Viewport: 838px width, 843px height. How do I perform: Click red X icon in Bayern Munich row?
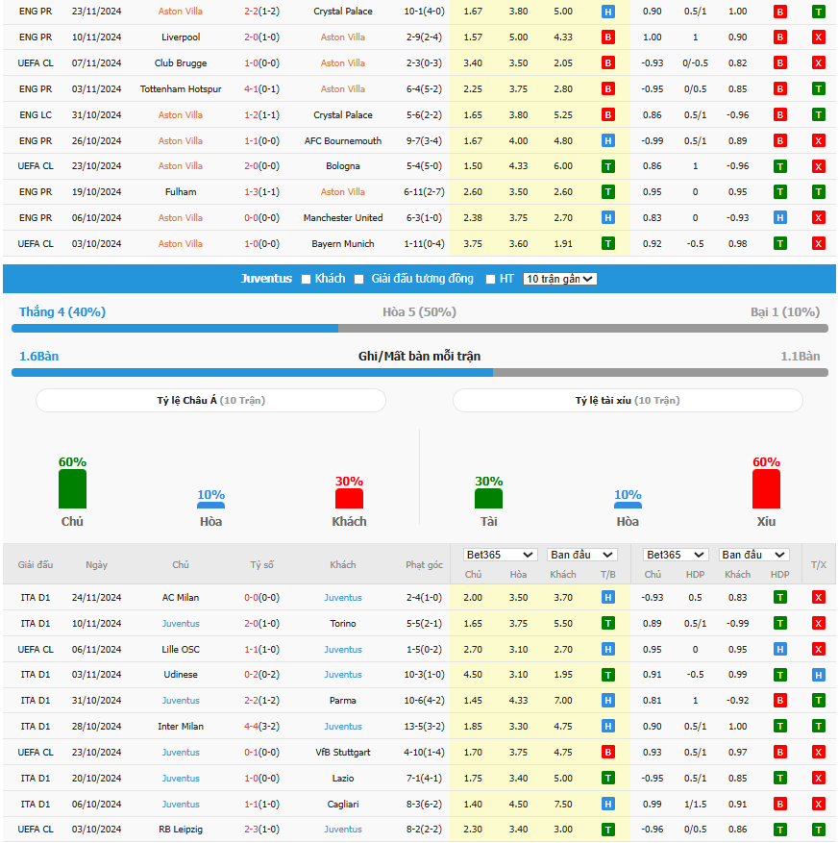[x=818, y=243]
